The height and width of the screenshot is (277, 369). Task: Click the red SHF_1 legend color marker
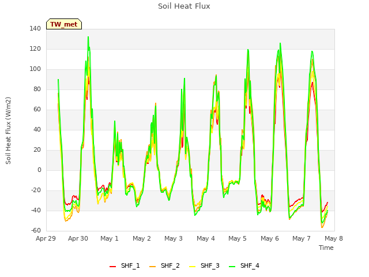pyautogui.click(x=113, y=267)
